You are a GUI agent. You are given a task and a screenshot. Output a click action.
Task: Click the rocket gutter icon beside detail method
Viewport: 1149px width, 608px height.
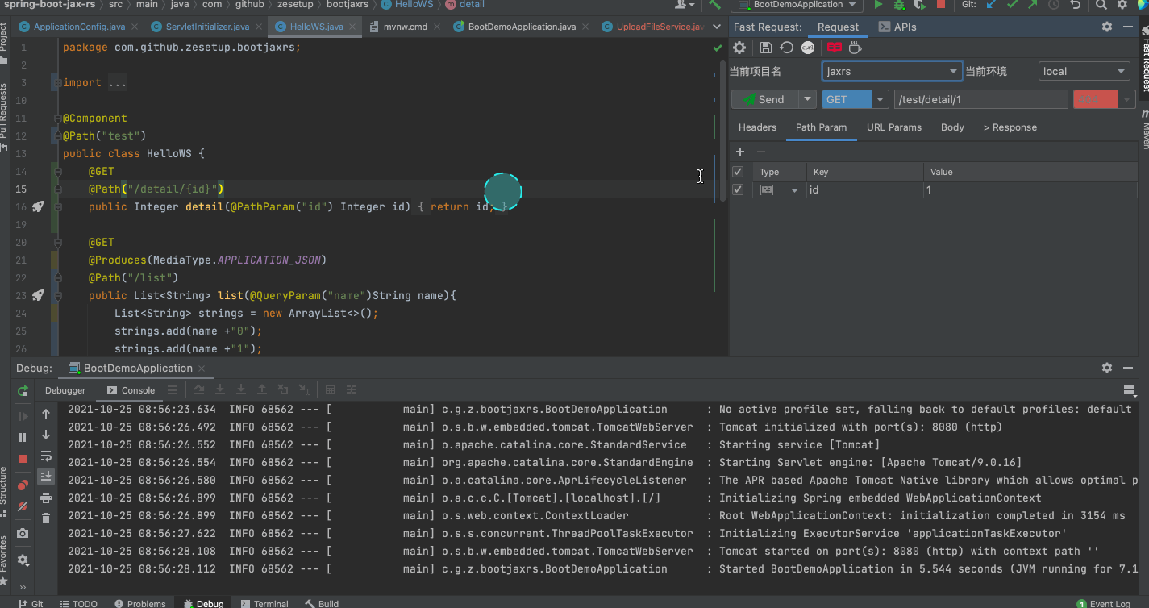point(37,207)
